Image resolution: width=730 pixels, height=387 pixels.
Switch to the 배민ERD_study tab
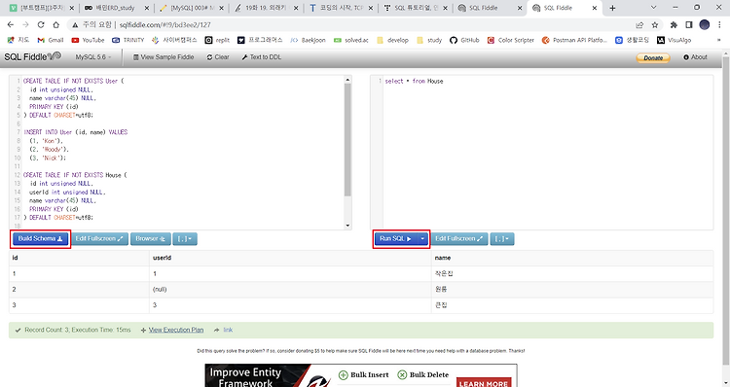tap(117, 8)
